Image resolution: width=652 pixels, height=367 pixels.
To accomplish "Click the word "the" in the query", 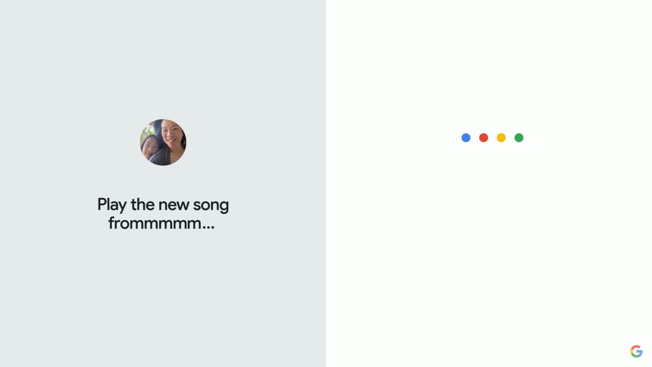I will point(143,205).
